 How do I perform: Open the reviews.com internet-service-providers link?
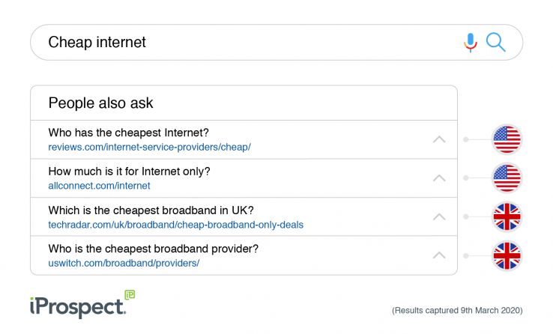(x=149, y=147)
